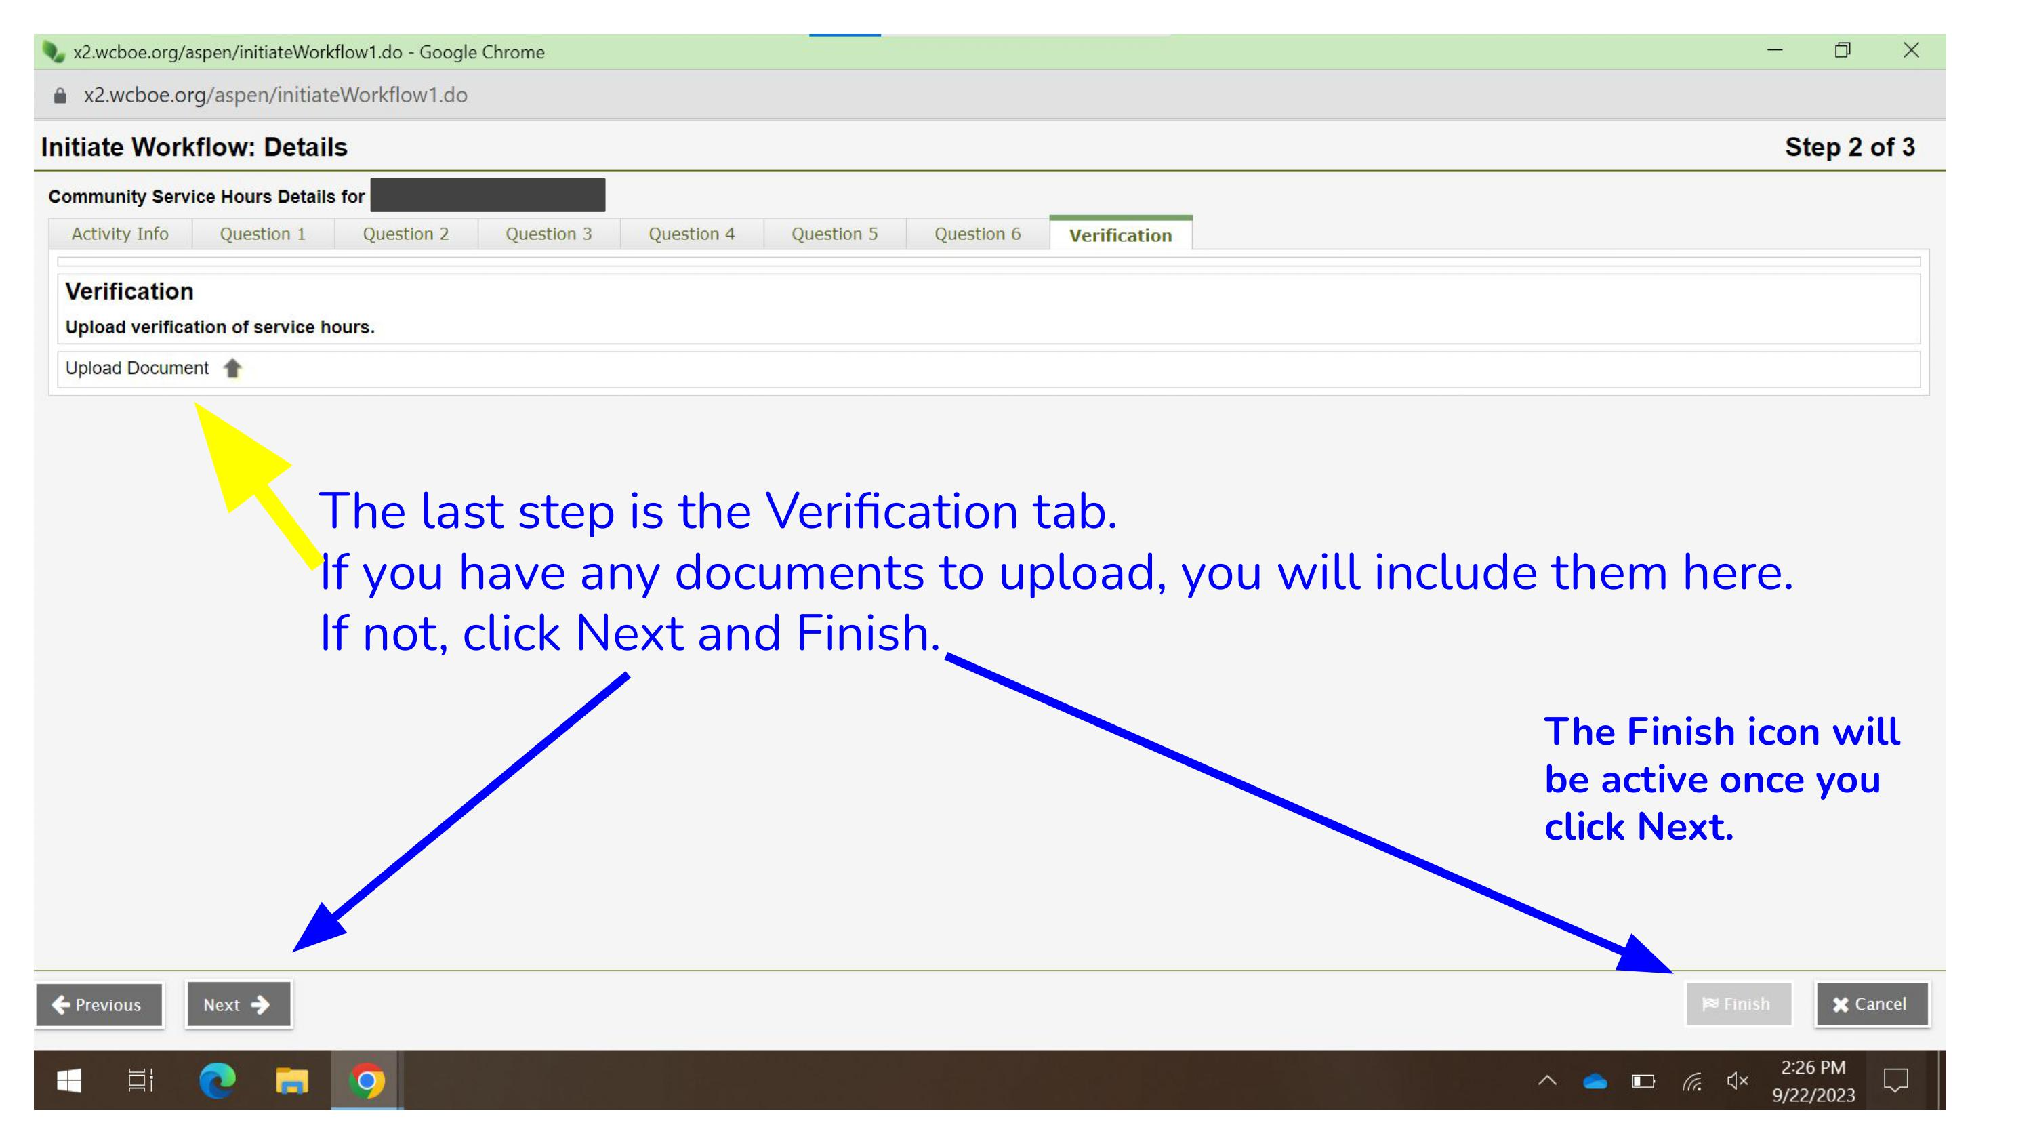This screenshot has width=2033, height=1144.
Task: Switch to the Question 1 tab
Action: pos(262,234)
